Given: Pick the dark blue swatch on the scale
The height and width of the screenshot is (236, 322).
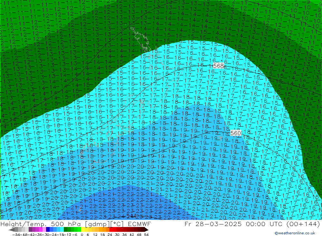Looking at the screenshot, I should tap(48, 230).
